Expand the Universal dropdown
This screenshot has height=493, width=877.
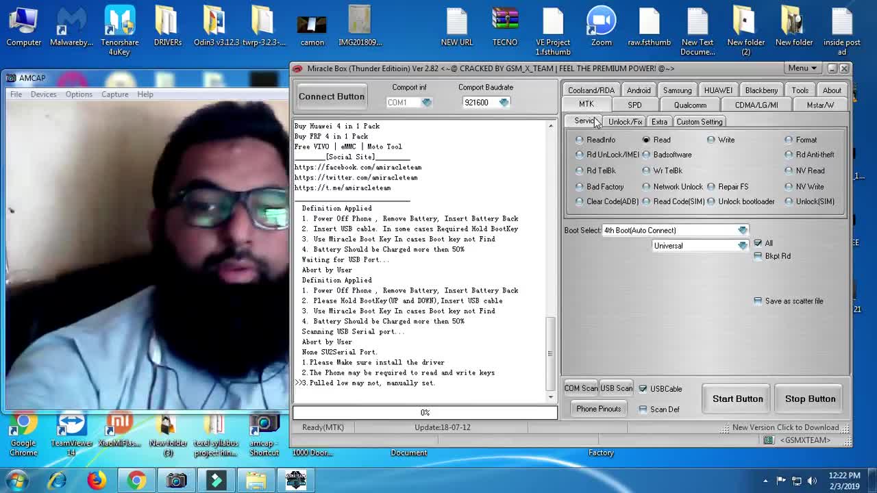743,246
